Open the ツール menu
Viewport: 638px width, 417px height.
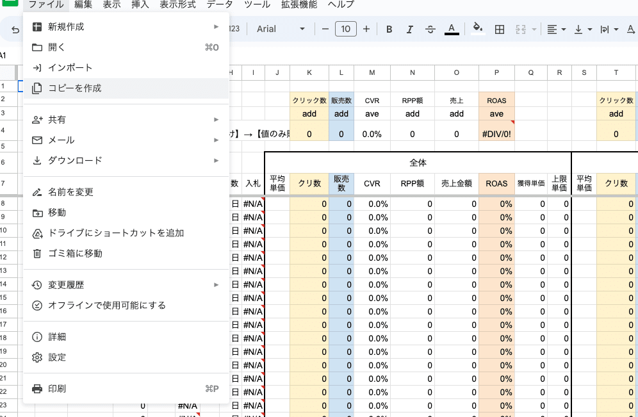point(257,4)
